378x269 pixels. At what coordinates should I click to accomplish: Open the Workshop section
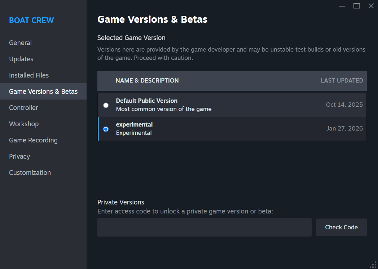coord(24,124)
